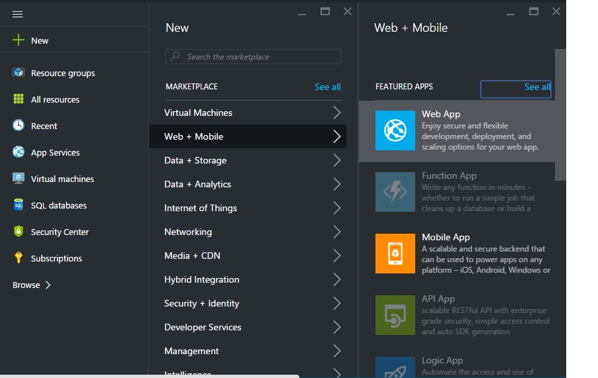Expand Media + CDN chevron
598x378 pixels.
coord(336,256)
